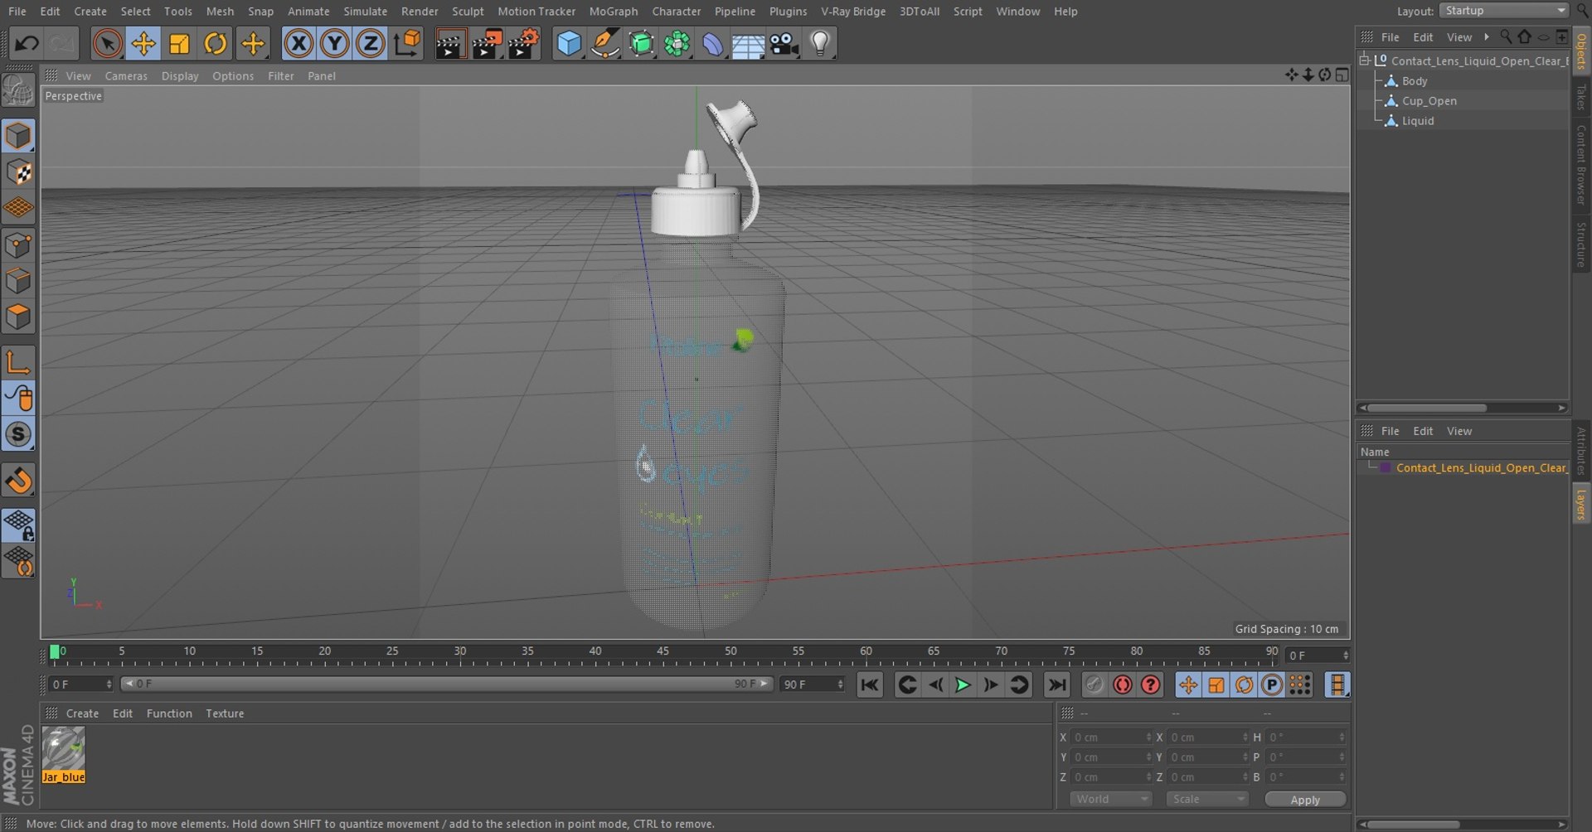
Task: Toggle Autokeying button
Action: [1123, 685]
